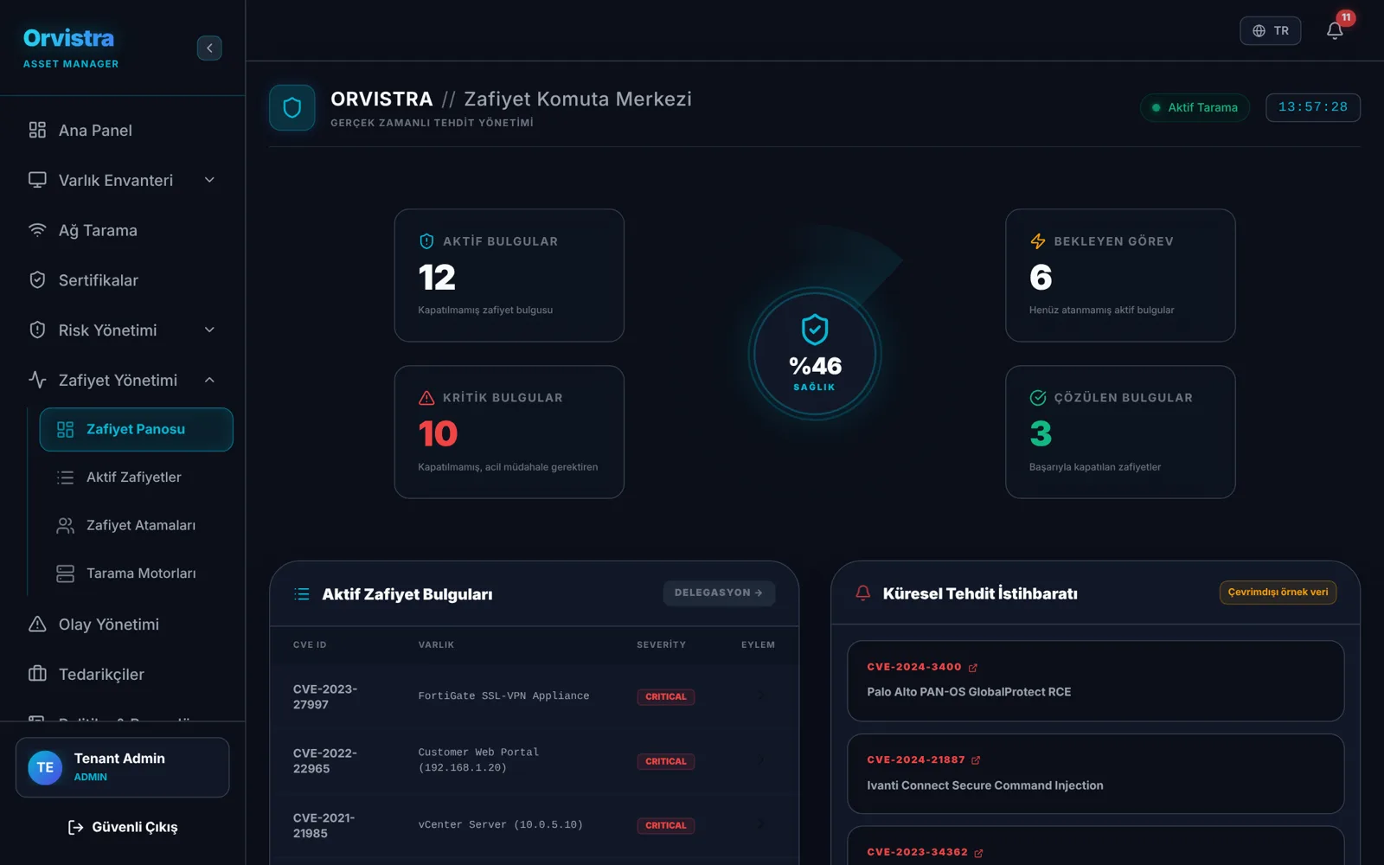1384x865 pixels.
Task: Open the TR language selector
Action: click(x=1270, y=30)
